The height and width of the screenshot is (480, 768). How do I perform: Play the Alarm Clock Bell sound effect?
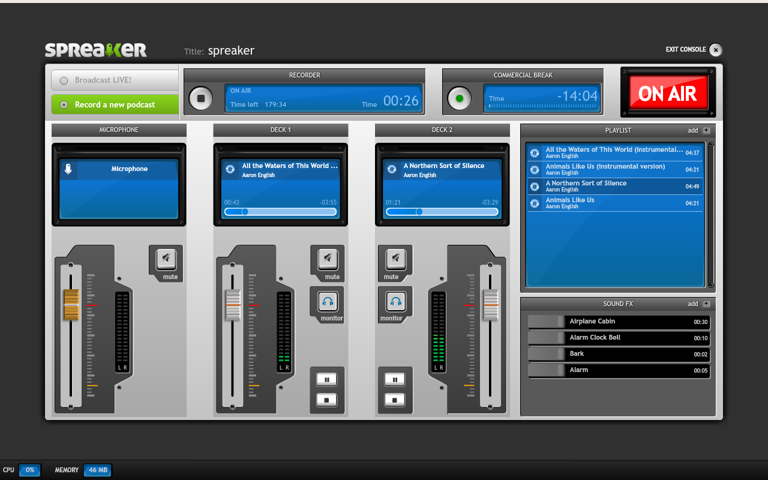[619, 338]
